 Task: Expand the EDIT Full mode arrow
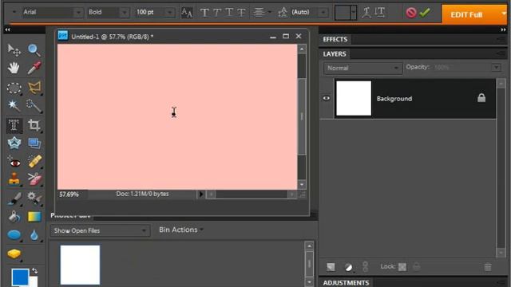click(504, 14)
